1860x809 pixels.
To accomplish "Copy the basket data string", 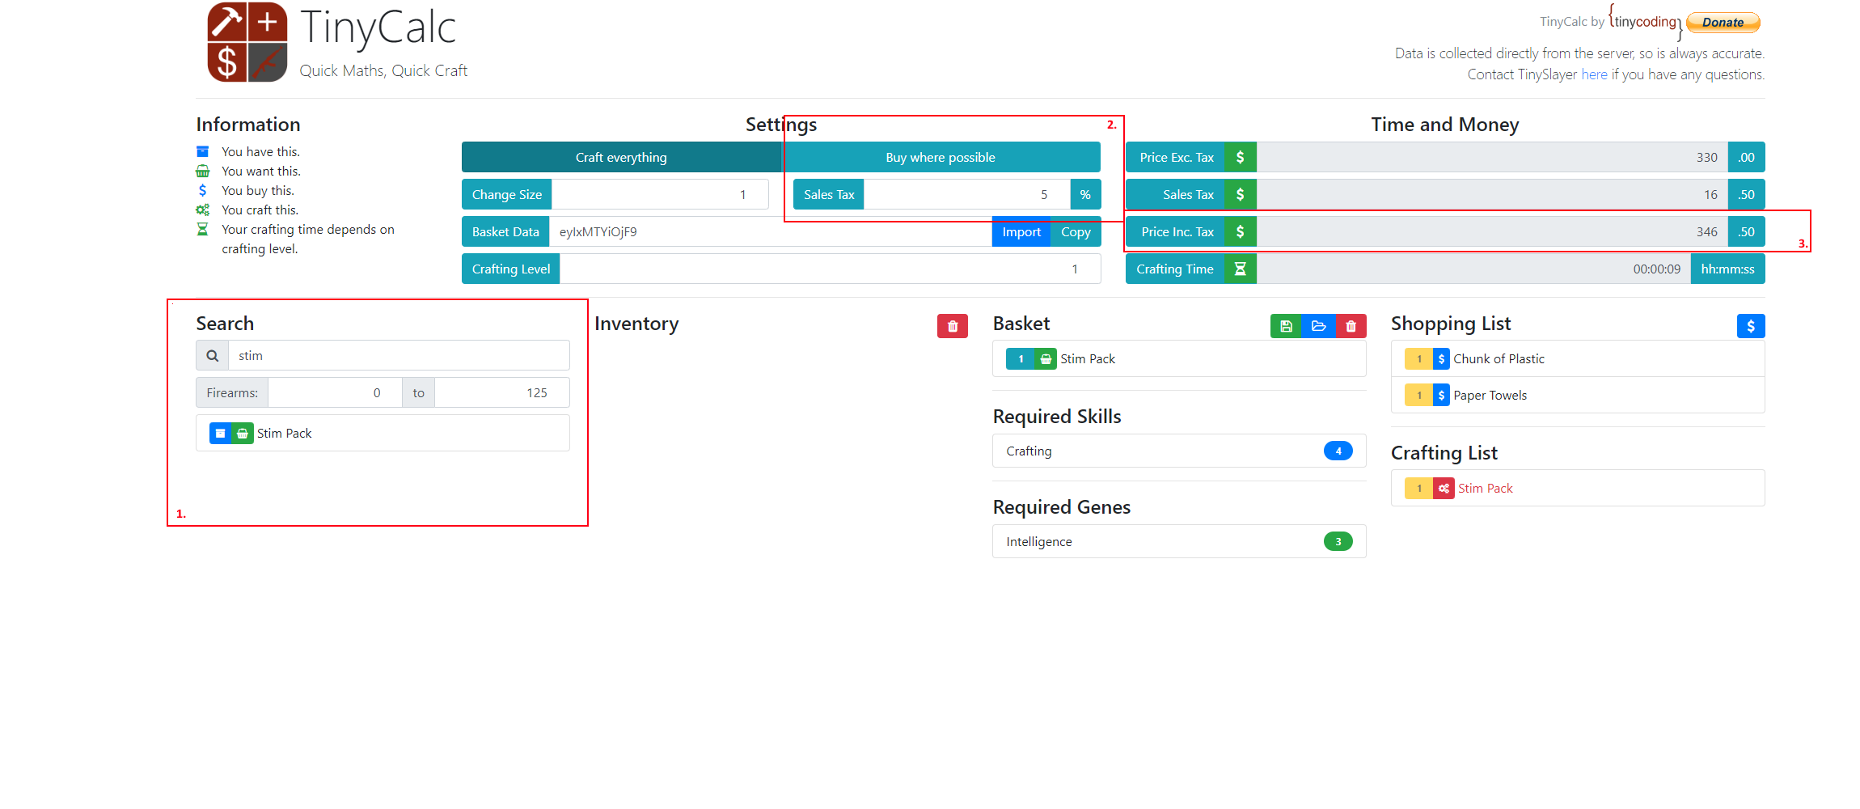I will (1076, 232).
